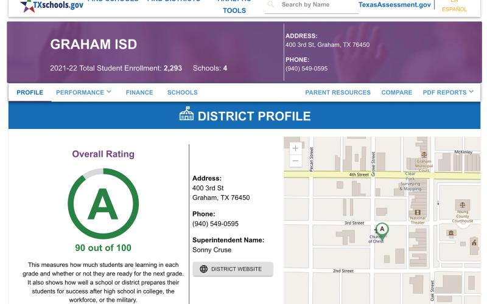The height and width of the screenshot is (304, 487).
Task: Click the 2nd Street label on the map
Action: pyautogui.click(x=343, y=271)
